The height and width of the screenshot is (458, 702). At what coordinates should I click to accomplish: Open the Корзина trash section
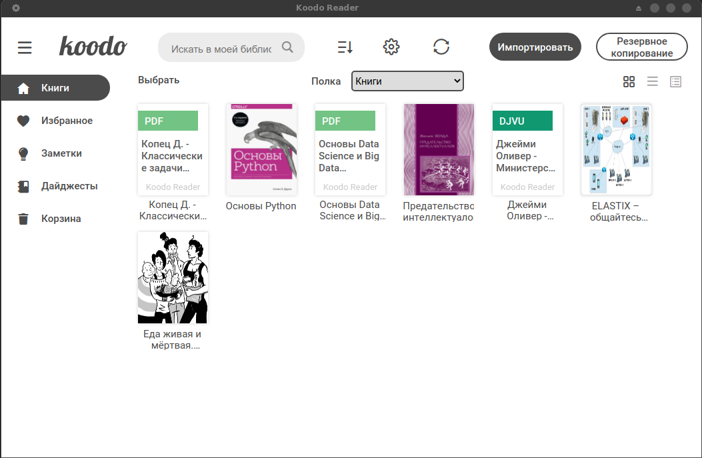coord(61,218)
